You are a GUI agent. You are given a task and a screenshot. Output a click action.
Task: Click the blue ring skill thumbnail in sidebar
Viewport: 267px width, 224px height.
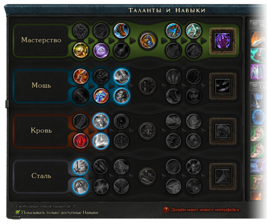259,117
